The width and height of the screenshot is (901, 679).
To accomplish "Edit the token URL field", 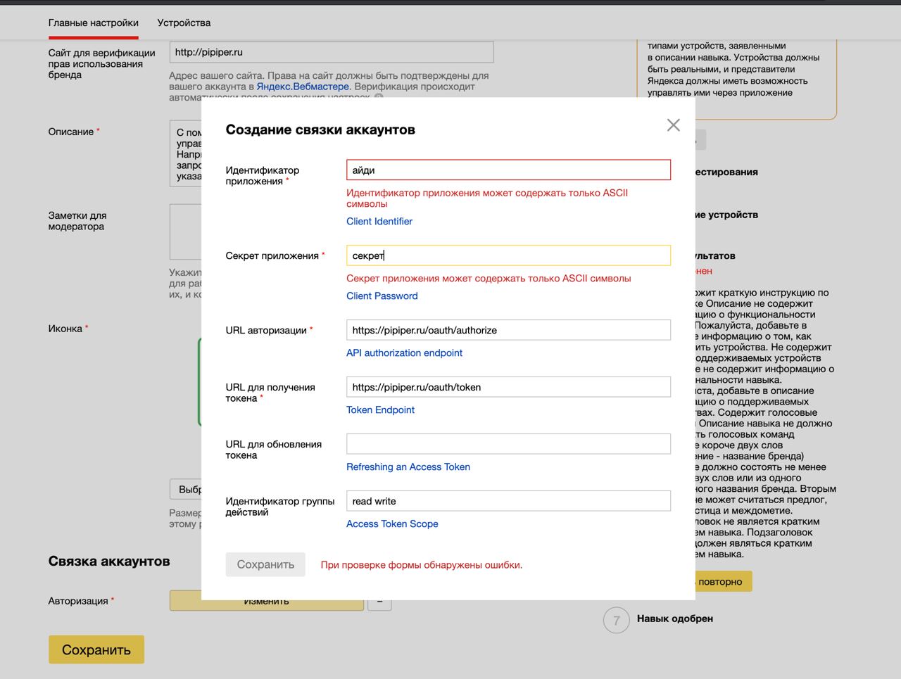I will pos(508,387).
